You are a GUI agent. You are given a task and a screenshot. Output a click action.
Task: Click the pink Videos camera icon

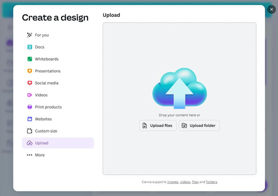[30, 95]
